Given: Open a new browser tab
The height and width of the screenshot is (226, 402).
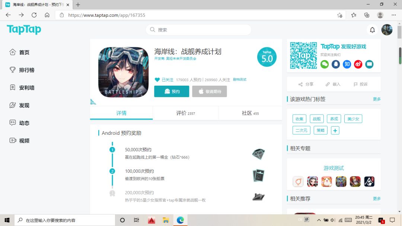Looking at the screenshot, I should coord(78,4).
